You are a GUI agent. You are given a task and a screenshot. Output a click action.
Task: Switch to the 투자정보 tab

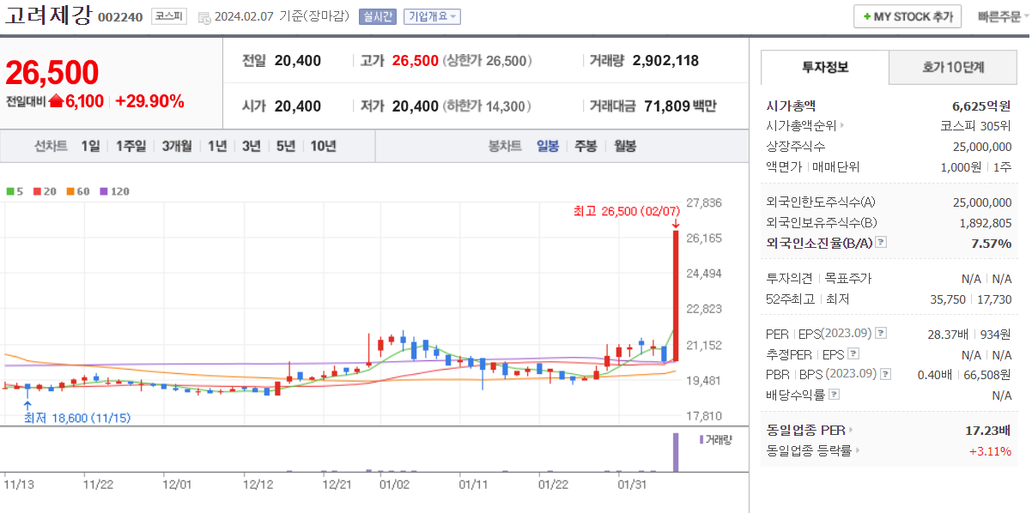tap(825, 67)
